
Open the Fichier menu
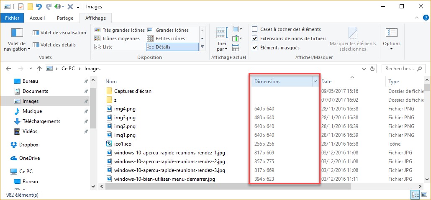(x=12, y=18)
